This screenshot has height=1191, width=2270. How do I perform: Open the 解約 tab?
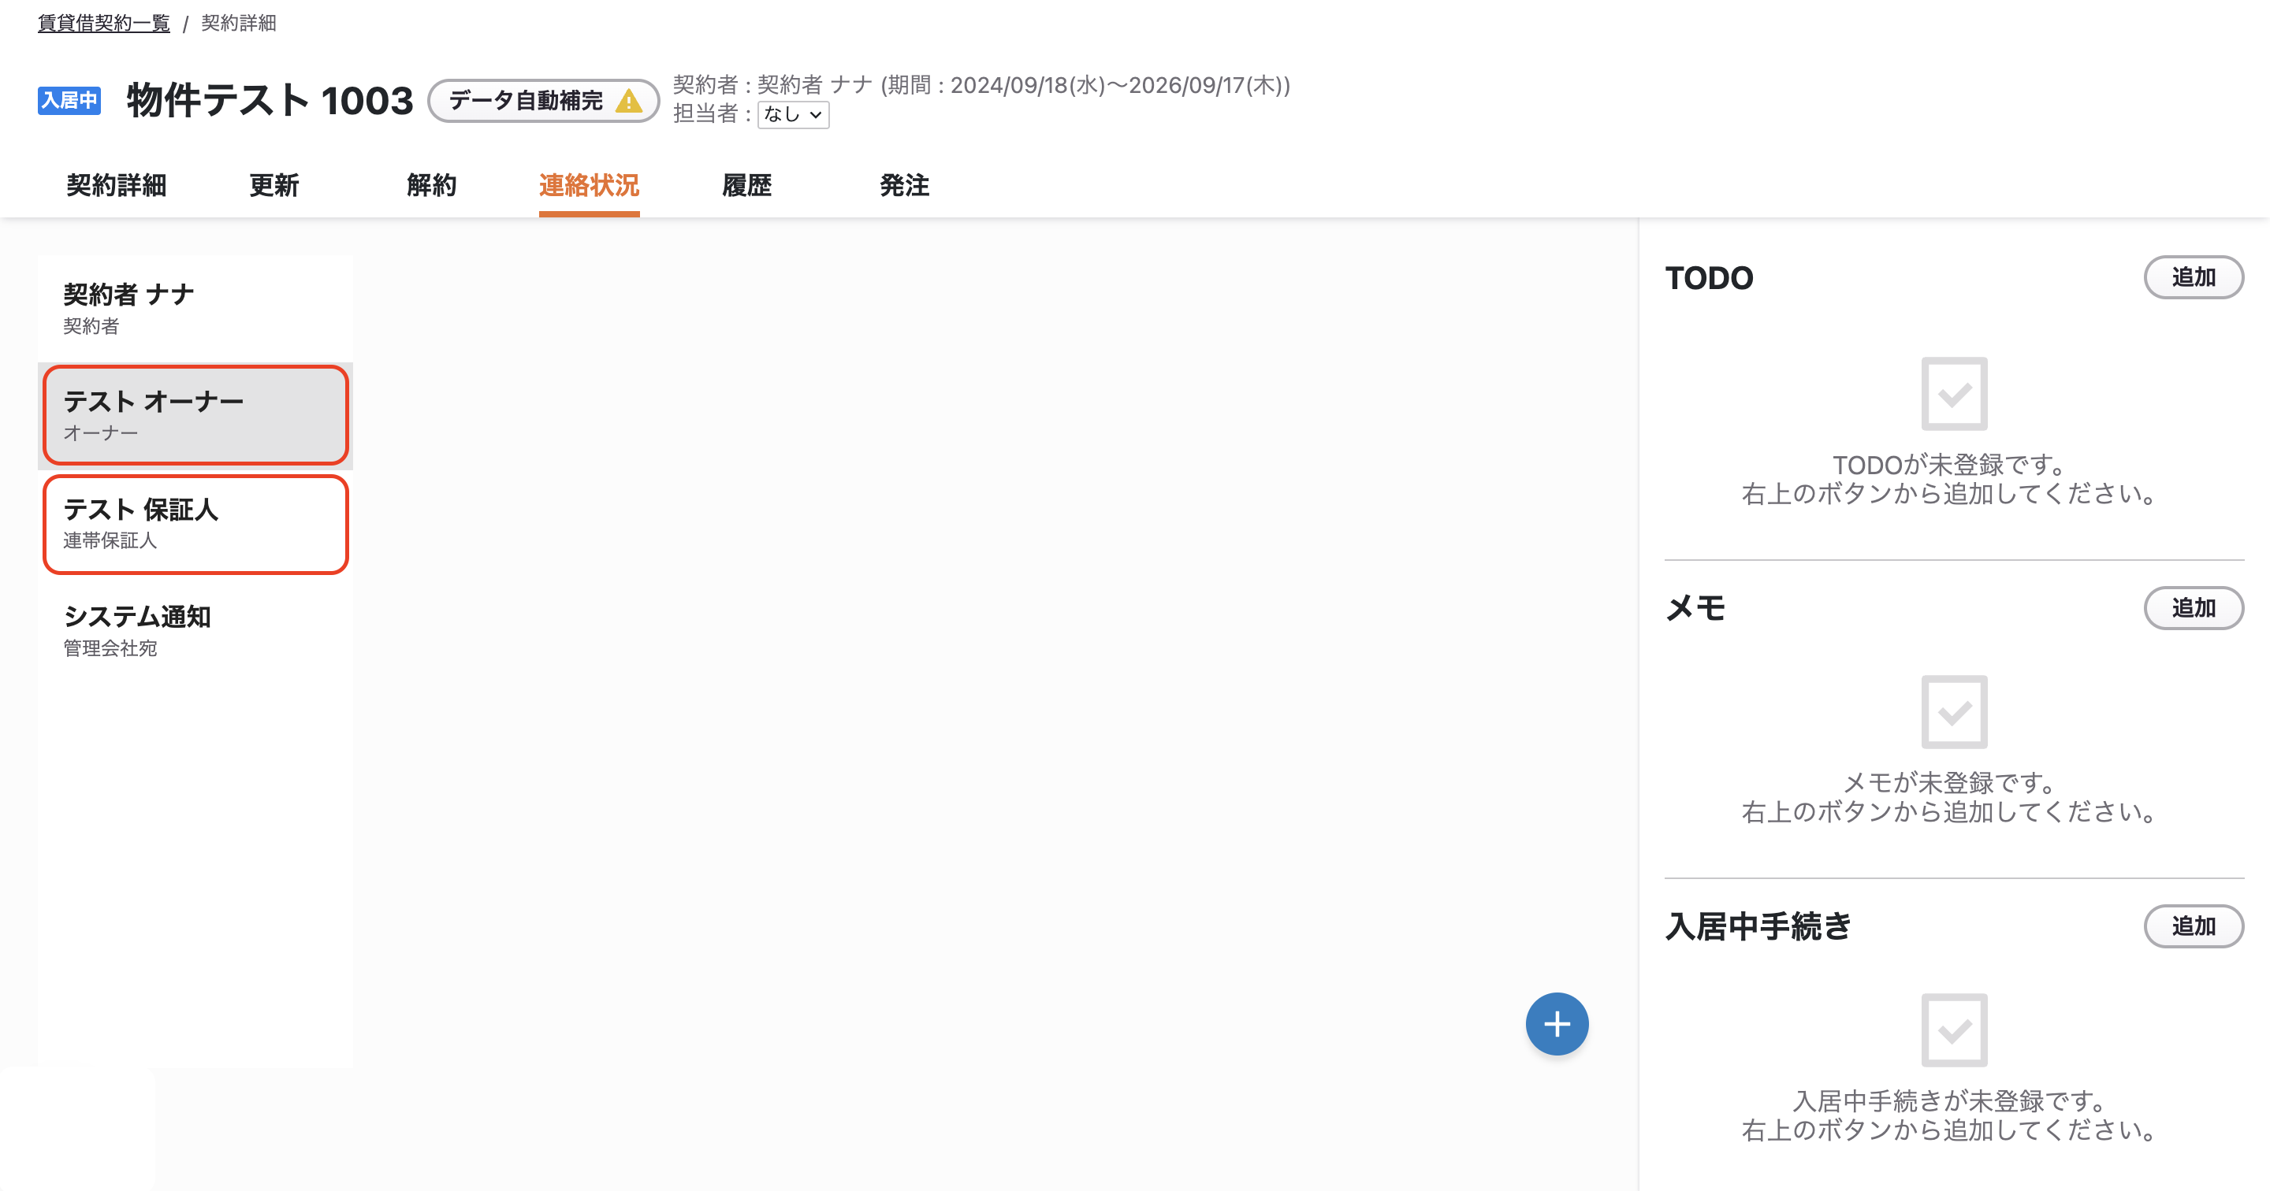tap(432, 185)
